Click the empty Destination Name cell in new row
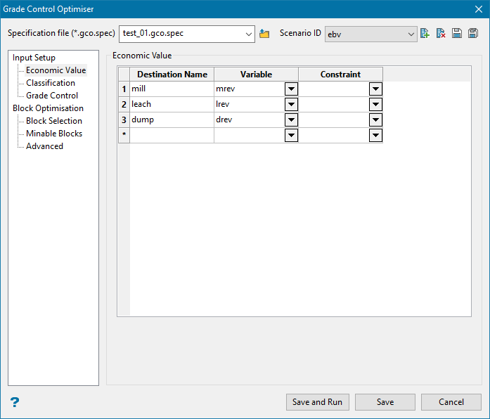This screenshot has height=419, width=490. [x=172, y=136]
